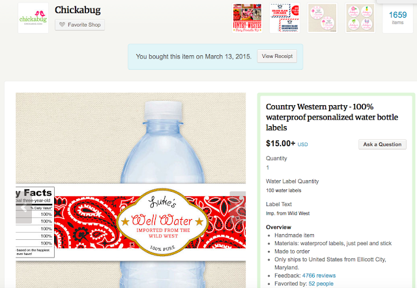
Task: Click the main water bottle product image
Action: tap(130, 190)
